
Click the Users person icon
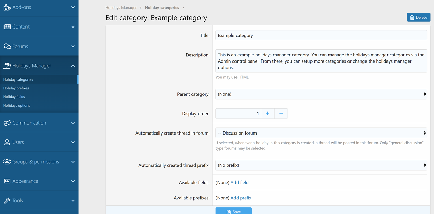click(7, 142)
